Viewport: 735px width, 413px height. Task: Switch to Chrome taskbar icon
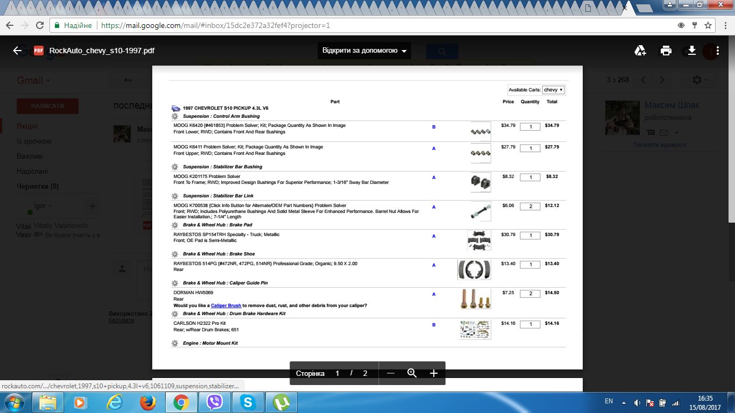coord(181,402)
